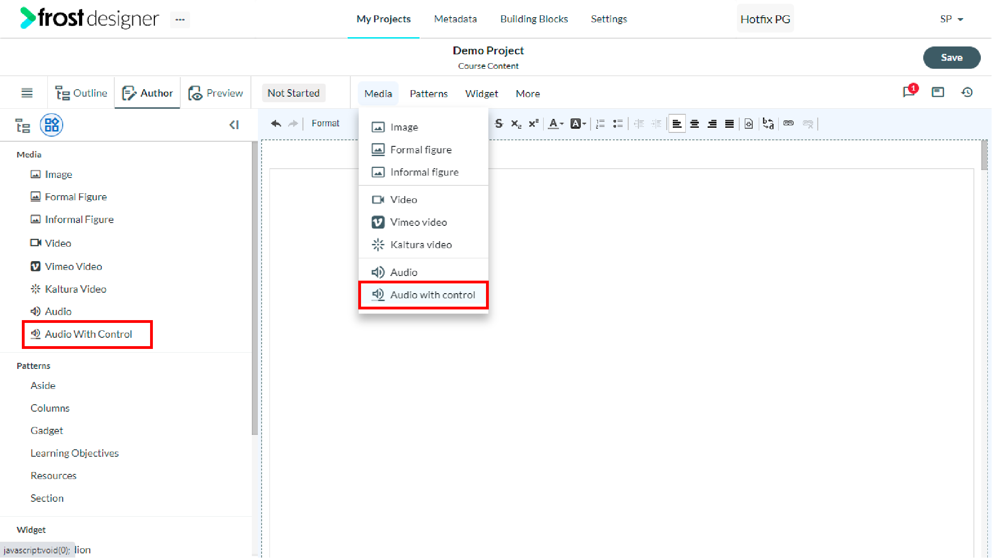Apply strikethrough formatting

499,124
